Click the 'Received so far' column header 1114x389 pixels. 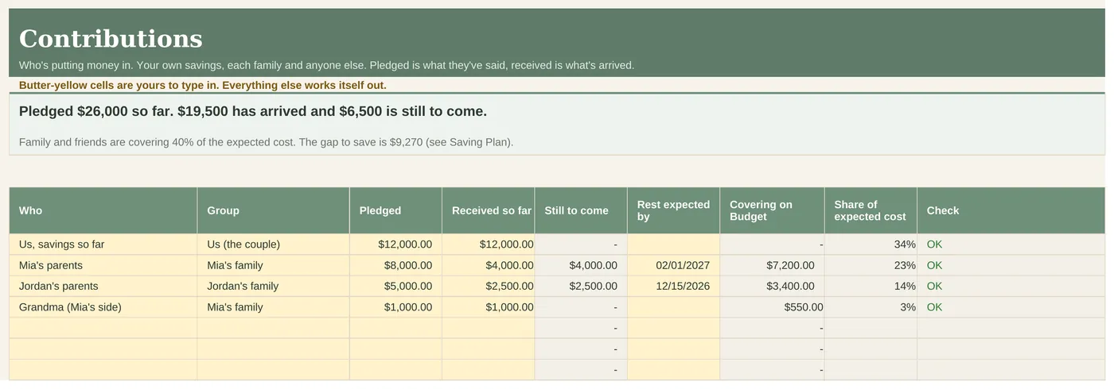[x=489, y=210]
